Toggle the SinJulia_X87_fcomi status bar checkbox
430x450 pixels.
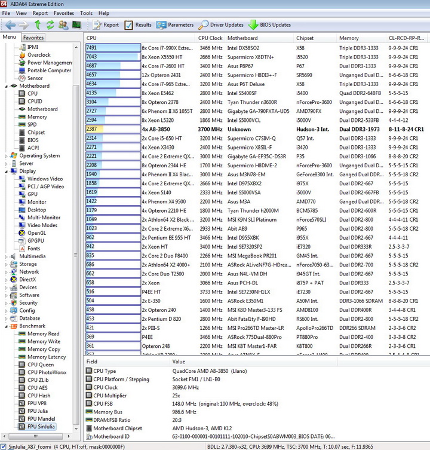click(3, 447)
